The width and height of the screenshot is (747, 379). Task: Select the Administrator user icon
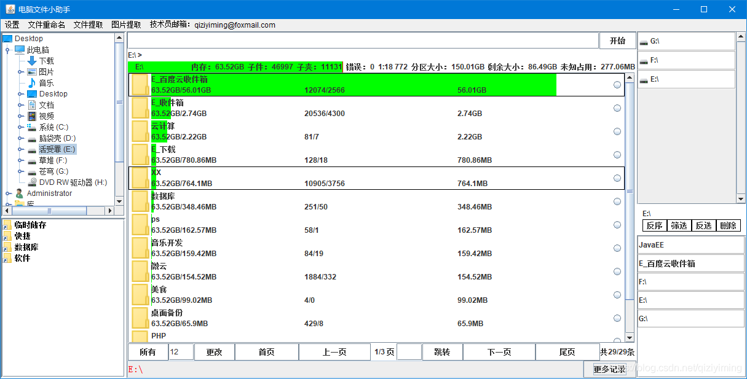click(x=20, y=193)
